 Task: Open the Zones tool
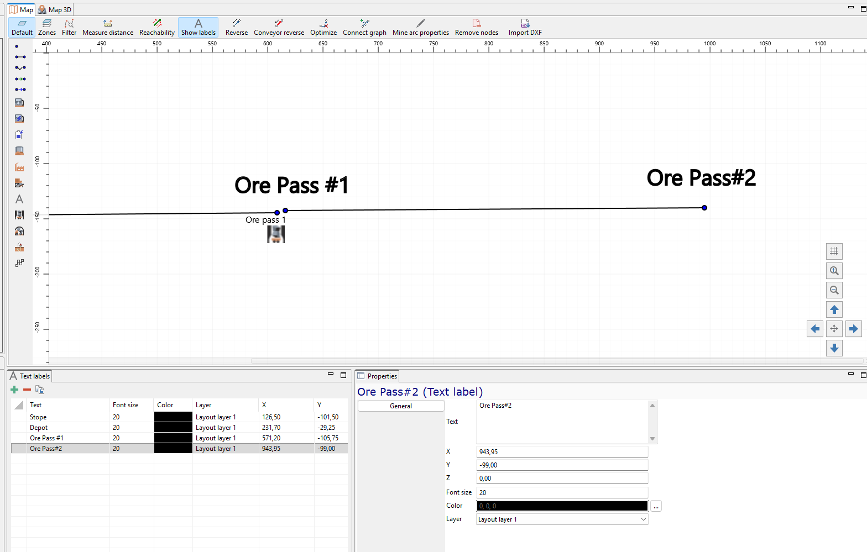coord(47,27)
